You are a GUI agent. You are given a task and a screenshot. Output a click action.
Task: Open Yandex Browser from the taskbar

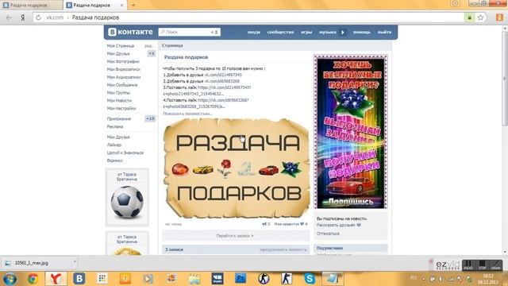[x=56, y=279]
